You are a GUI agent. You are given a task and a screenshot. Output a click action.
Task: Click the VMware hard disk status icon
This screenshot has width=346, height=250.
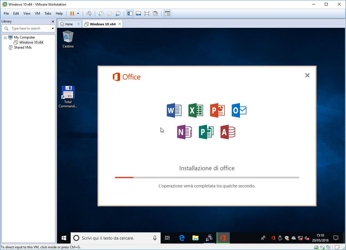click(x=316, y=247)
